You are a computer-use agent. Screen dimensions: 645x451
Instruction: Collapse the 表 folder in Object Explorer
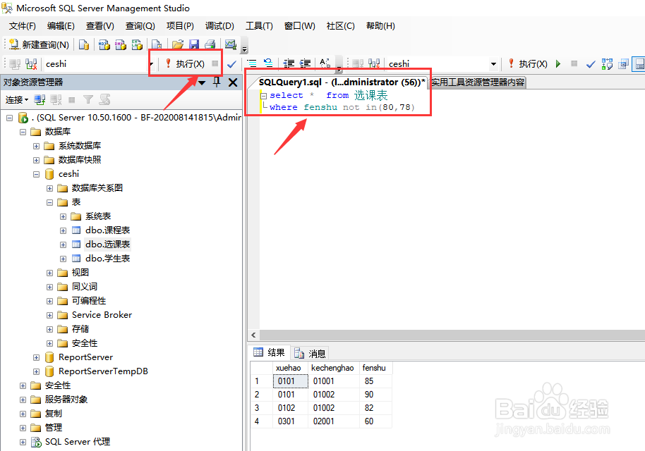tap(49, 202)
